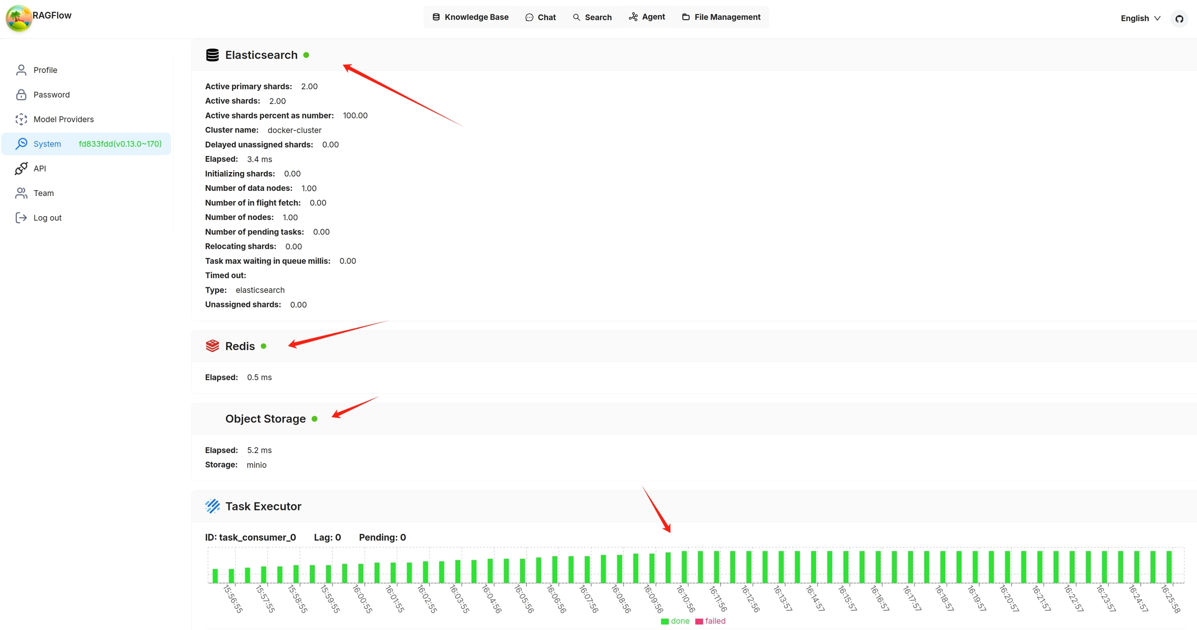This screenshot has width=1197, height=630.
Task: Click the bar above 16:10:56
Action: 684,567
